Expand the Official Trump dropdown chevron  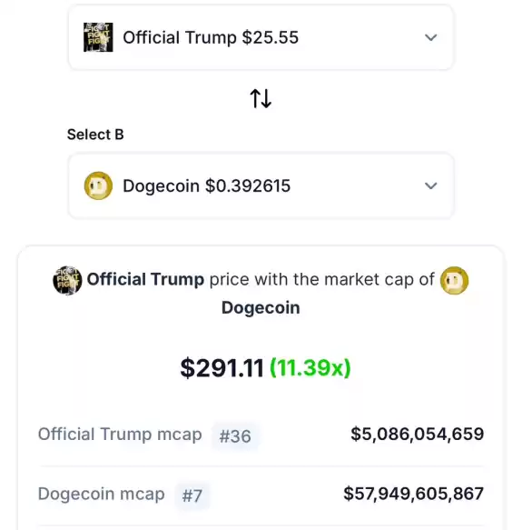coord(431,37)
